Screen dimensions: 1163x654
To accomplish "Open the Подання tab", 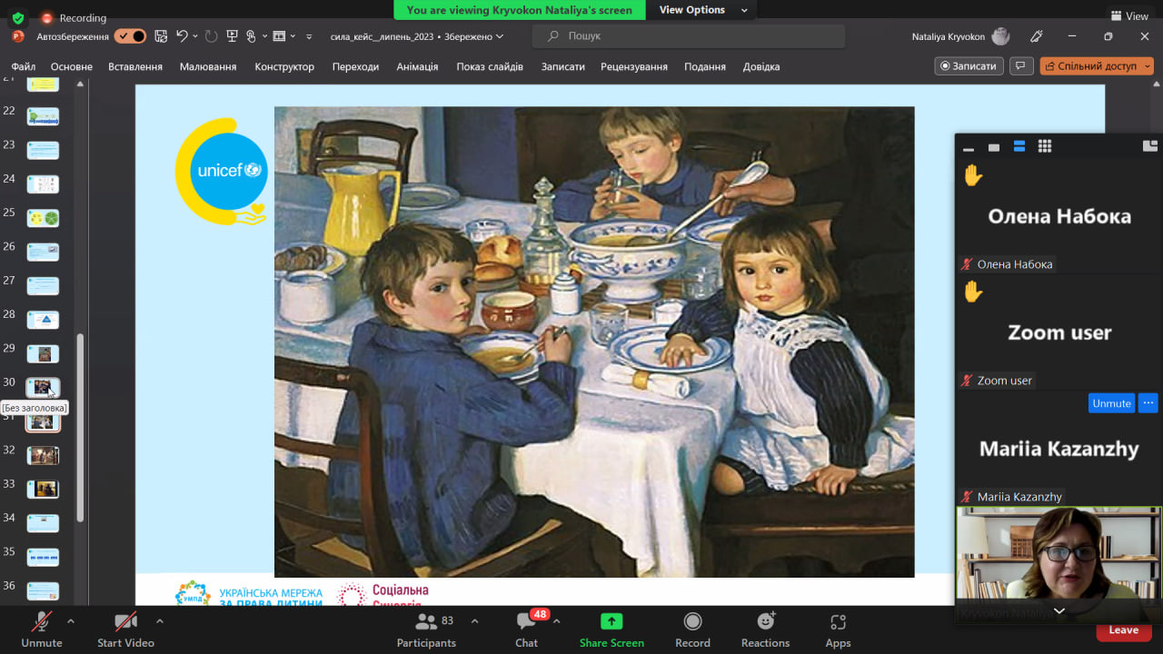I will click(x=705, y=66).
